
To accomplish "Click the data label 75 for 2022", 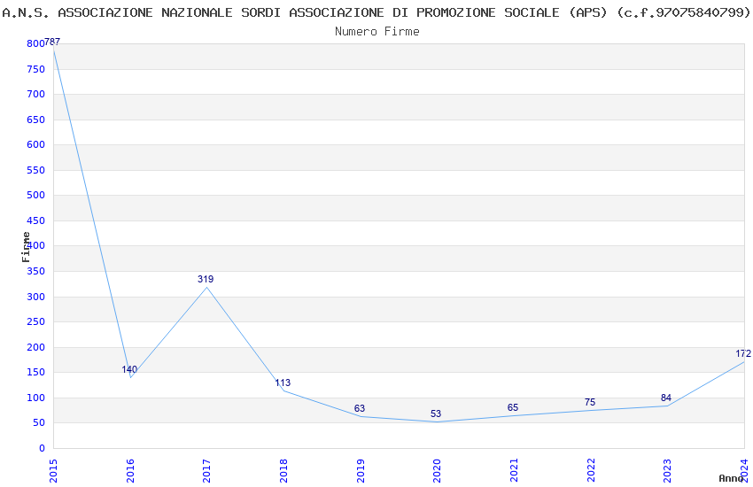I will (590, 402).
